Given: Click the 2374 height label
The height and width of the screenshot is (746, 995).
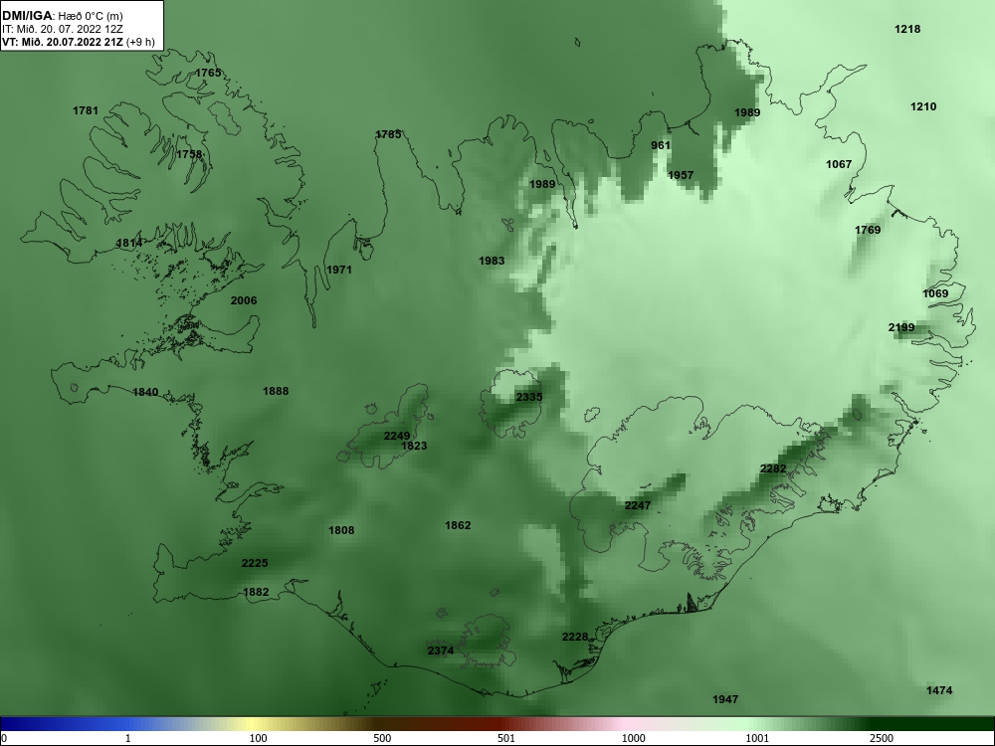Looking at the screenshot, I should pos(441,651).
